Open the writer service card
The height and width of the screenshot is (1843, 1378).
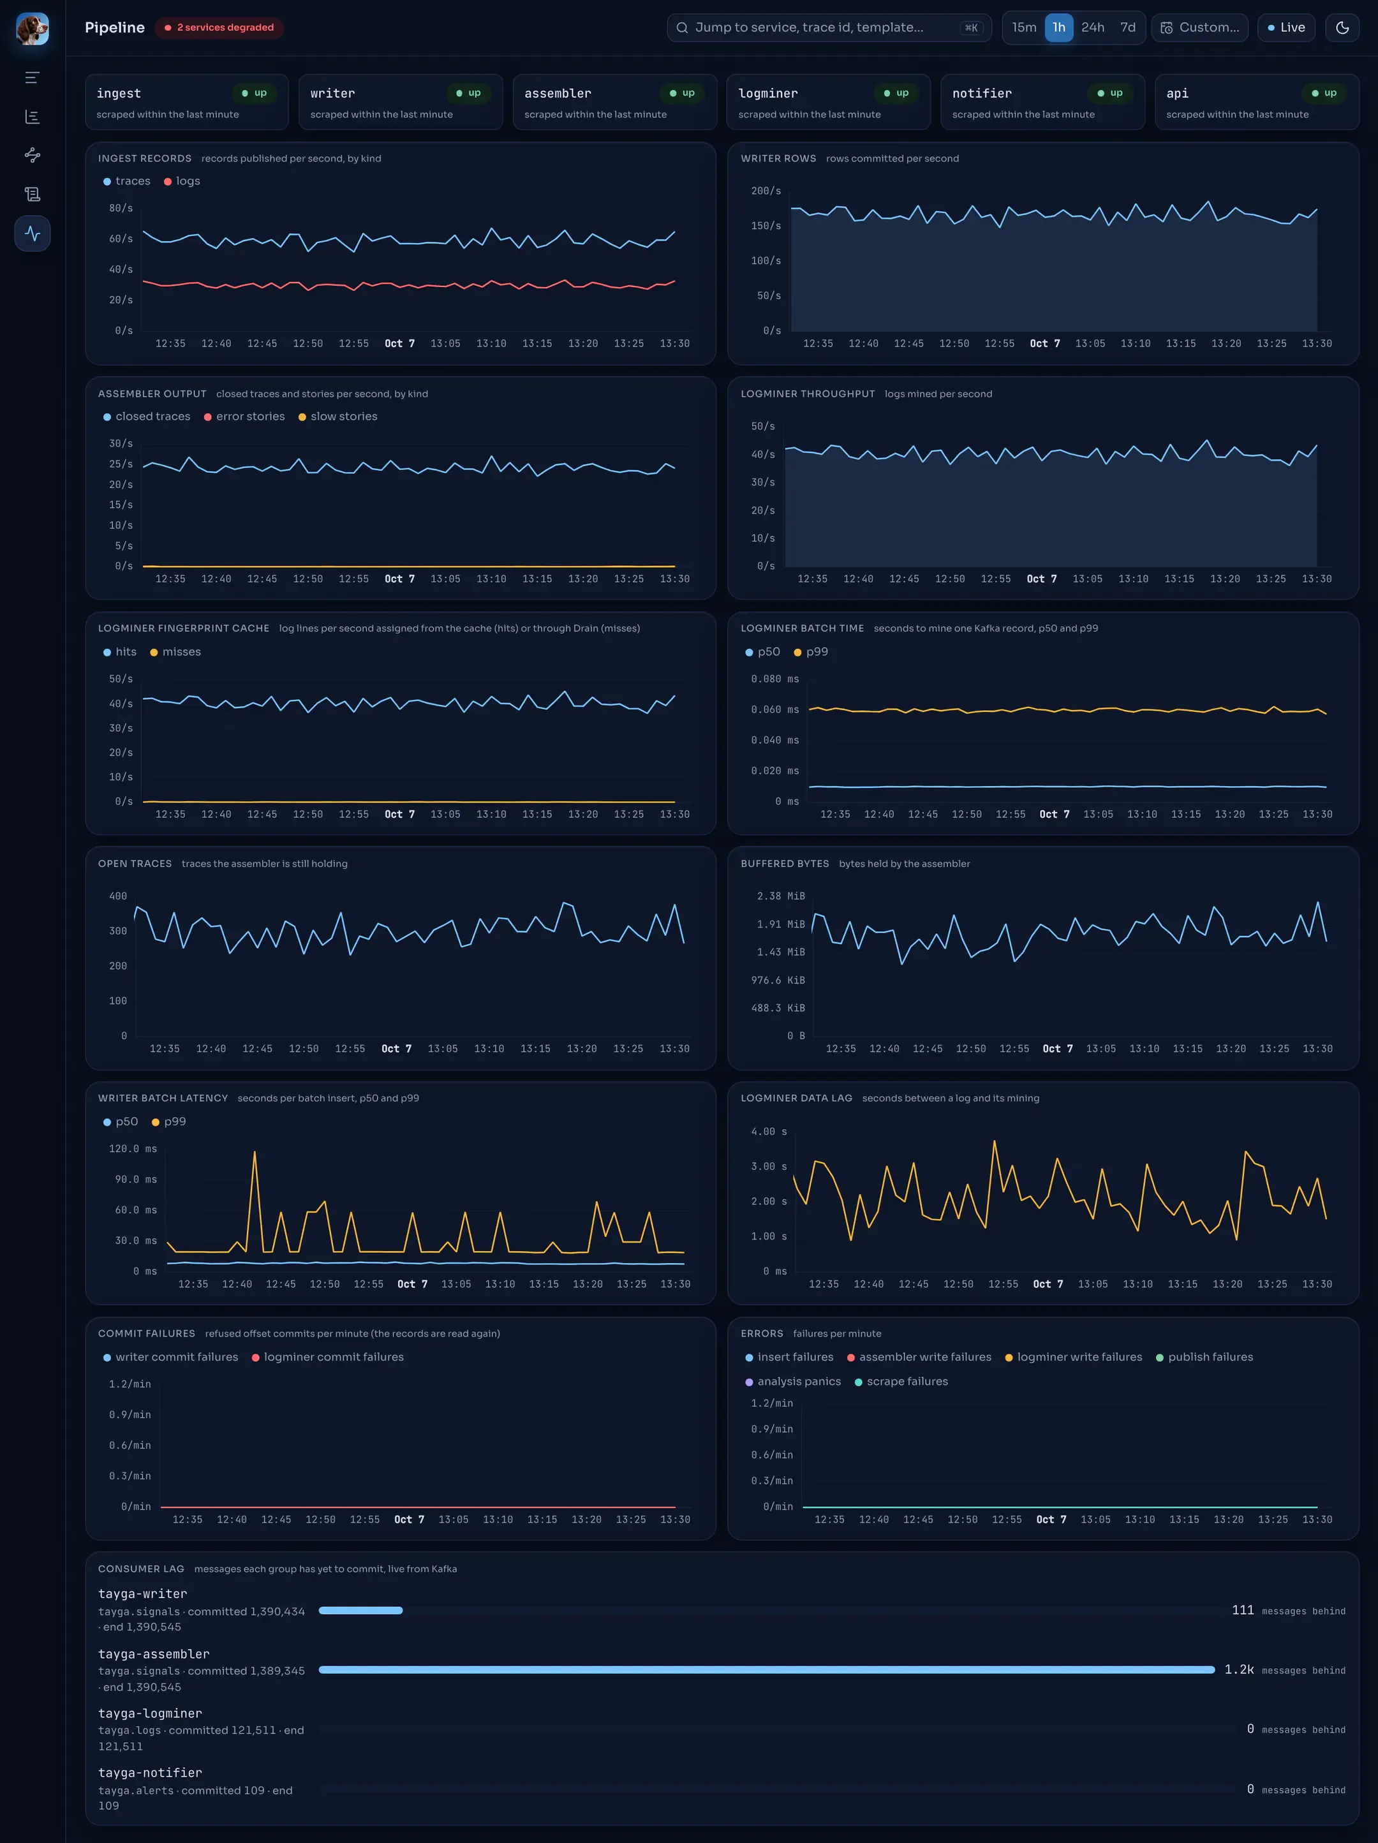[401, 103]
